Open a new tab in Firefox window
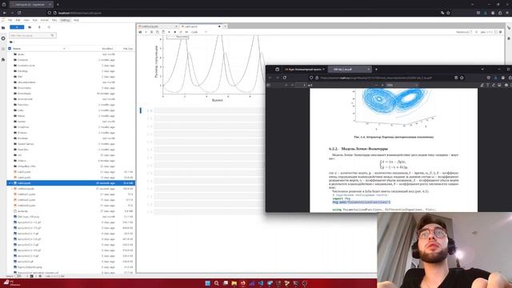Image resolution: width=512 pixels, height=288 pixels. click(376, 70)
